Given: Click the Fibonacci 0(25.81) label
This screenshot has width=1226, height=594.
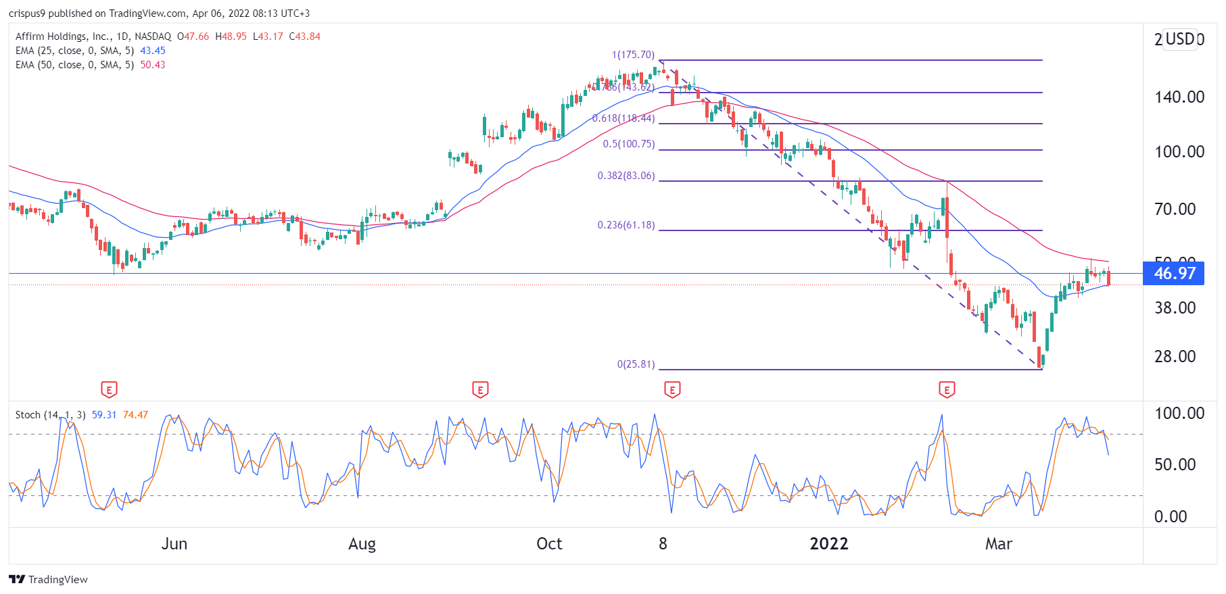Looking at the screenshot, I should coord(636,364).
